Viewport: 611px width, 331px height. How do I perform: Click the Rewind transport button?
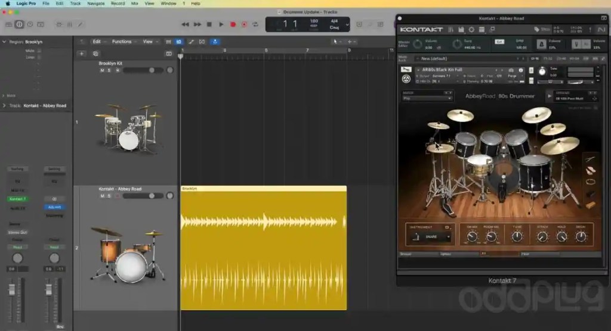(x=185, y=24)
